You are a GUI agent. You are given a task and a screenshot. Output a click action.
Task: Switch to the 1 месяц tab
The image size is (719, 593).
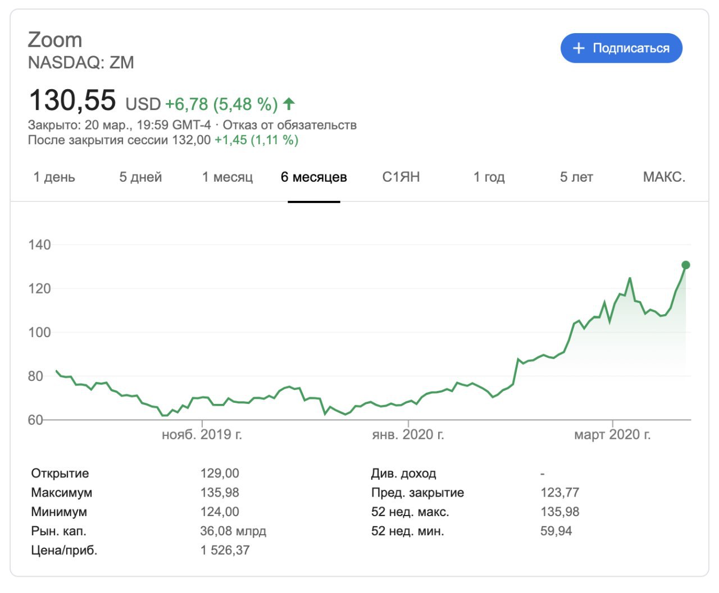pos(227,177)
